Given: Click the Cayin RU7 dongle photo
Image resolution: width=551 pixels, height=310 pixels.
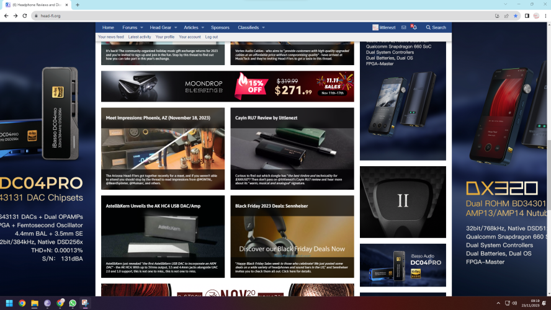Looking at the screenshot, I should tap(292, 149).
